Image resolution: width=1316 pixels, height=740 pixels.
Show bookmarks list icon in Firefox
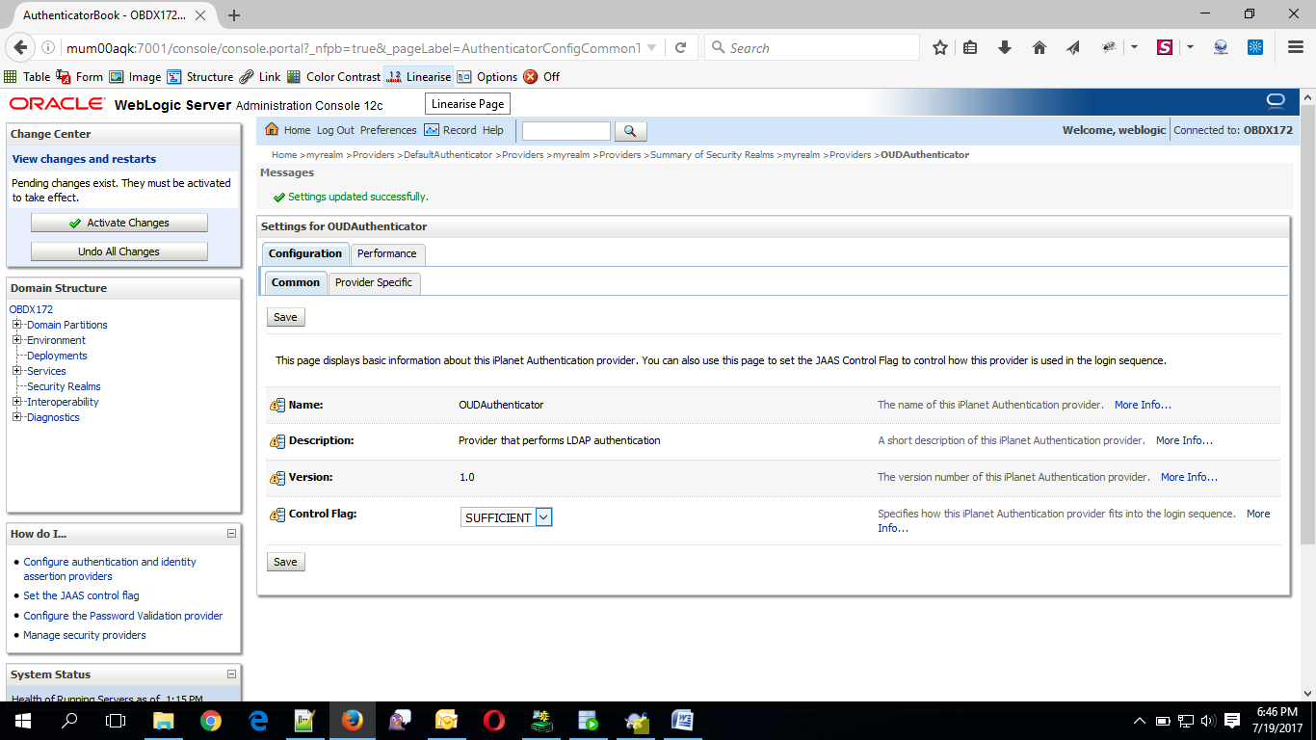[x=970, y=47]
